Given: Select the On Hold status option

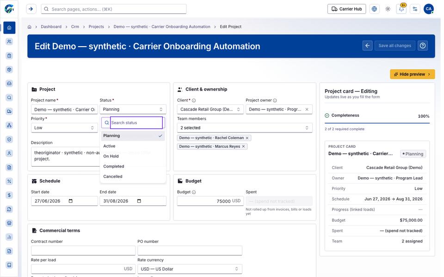Looking at the screenshot, I should pyautogui.click(x=133, y=157).
